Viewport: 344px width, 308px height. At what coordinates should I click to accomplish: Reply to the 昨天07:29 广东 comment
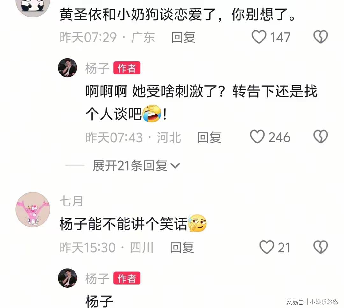click(x=183, y=37)
